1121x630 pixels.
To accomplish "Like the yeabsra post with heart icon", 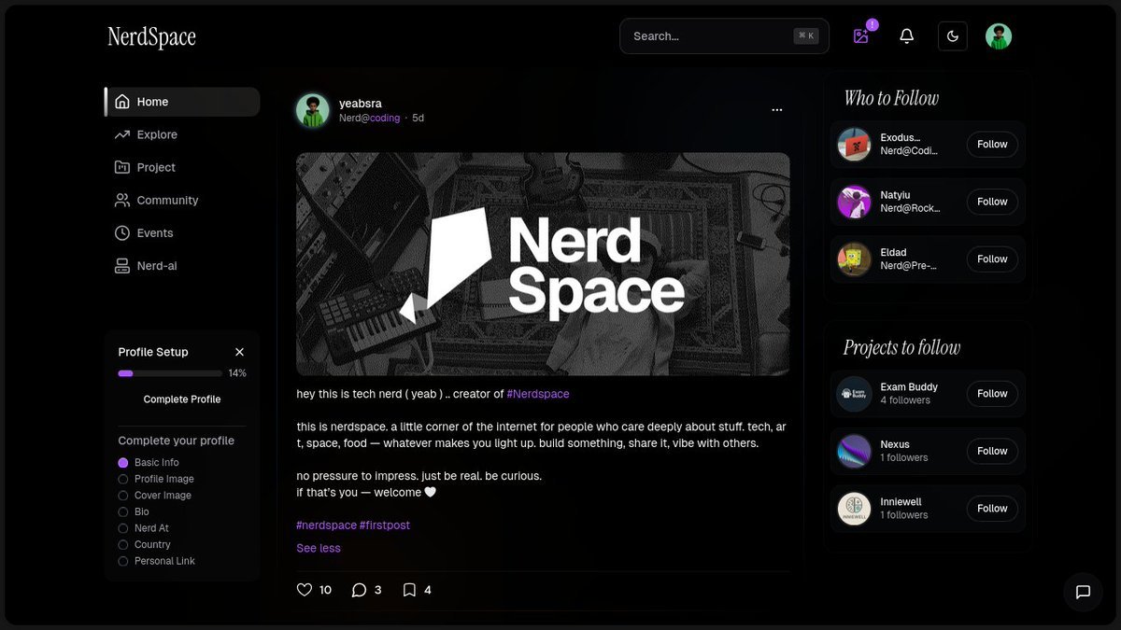I will (305, 590).
